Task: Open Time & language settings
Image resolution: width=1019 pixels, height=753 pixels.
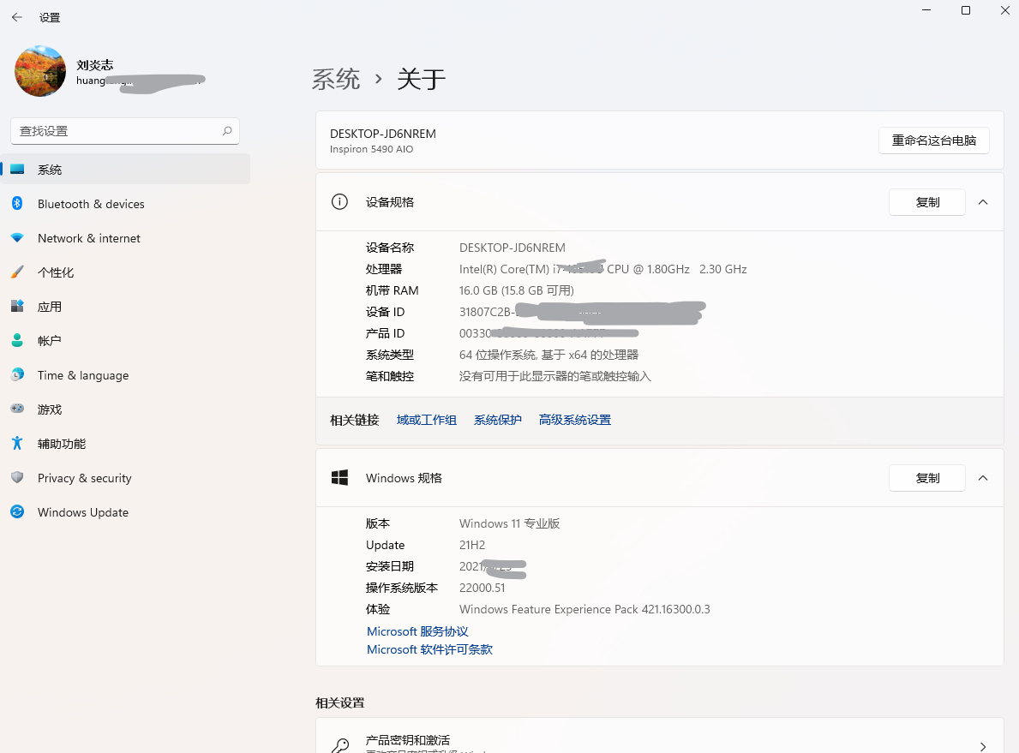Action: click(x=82, y=375)
